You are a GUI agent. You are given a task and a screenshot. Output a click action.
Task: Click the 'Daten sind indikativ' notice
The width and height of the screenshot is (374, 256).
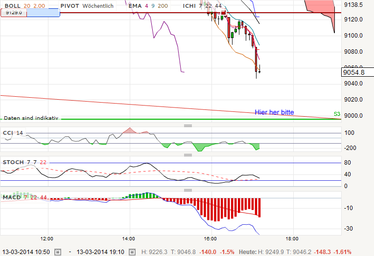pos(31,118)
